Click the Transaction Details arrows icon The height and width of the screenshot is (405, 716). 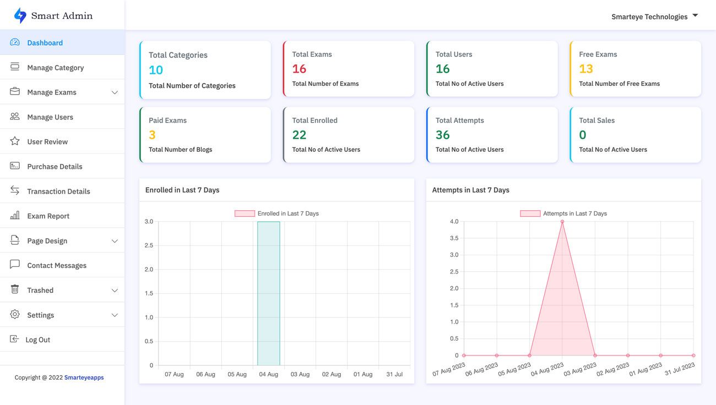pyautogui.click(x=15, y=190)
